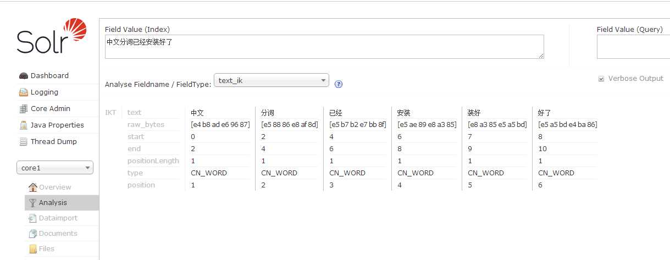Toggle the Verbose Output checkbox
670x260 pixels.
point(601,79)
